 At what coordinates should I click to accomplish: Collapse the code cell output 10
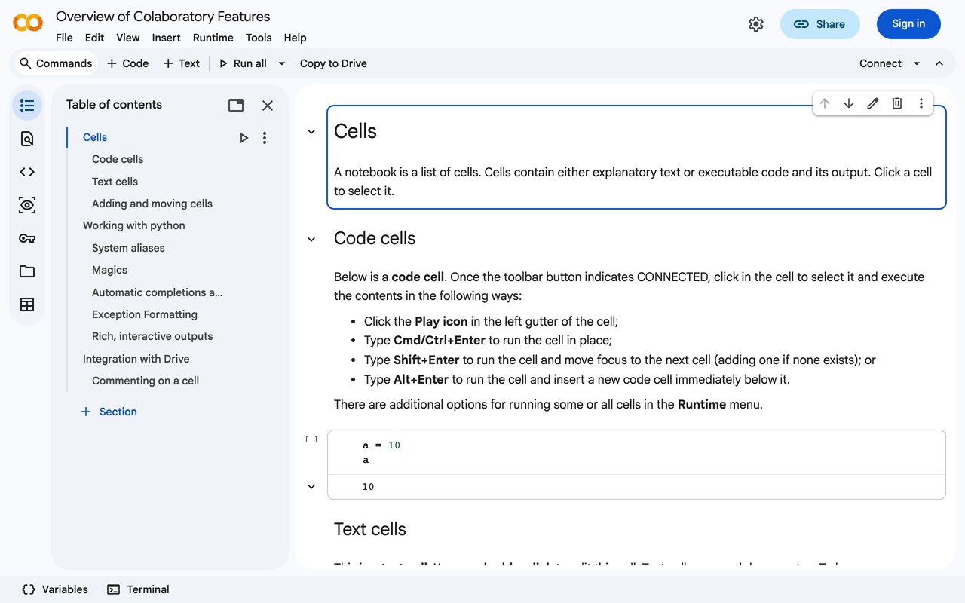(x=311, y=487)
